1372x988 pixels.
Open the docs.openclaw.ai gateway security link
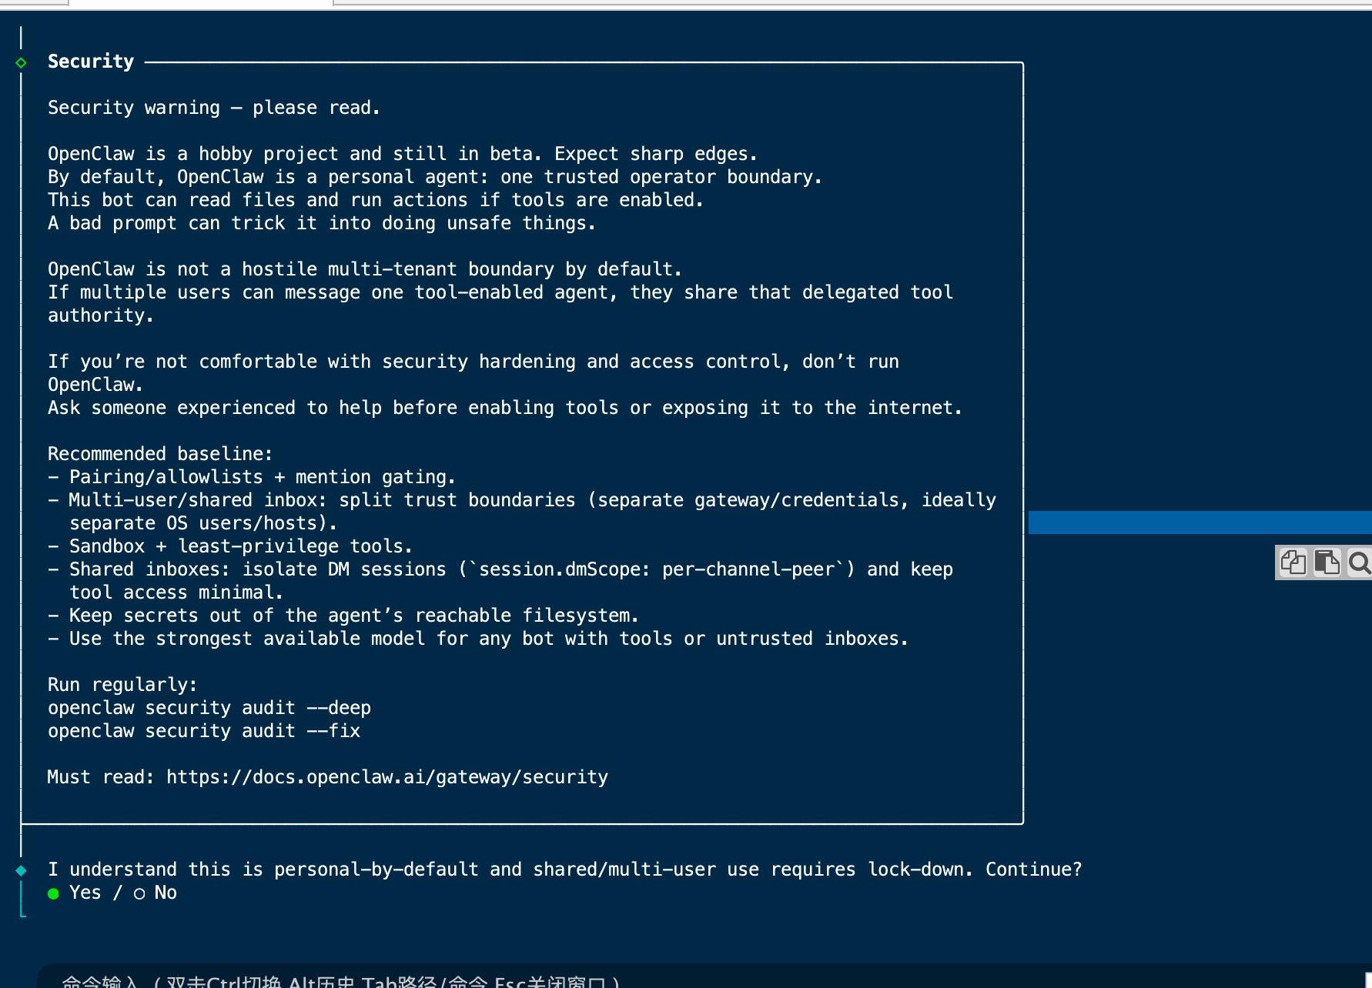coord(387,777)
